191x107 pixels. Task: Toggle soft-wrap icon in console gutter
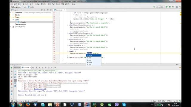coord(15,77)
